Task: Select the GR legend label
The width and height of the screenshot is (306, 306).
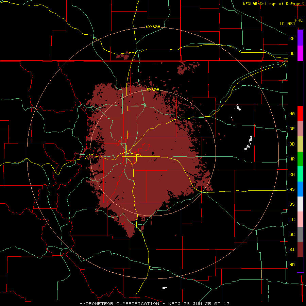Action: 292,129
